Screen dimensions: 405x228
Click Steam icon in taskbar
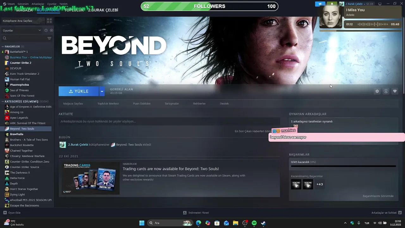[x=263, y=223]
